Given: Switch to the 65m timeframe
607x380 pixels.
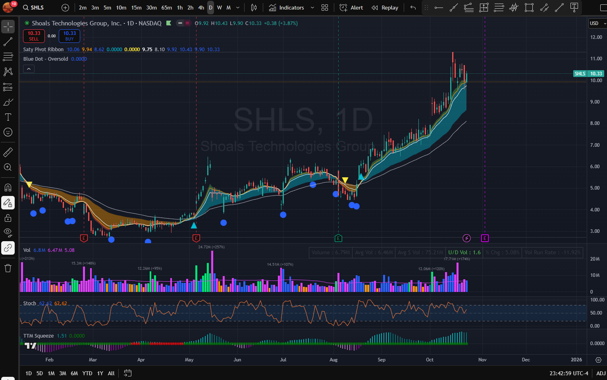Looking at the screenshot, I should (x=167, y=8).
